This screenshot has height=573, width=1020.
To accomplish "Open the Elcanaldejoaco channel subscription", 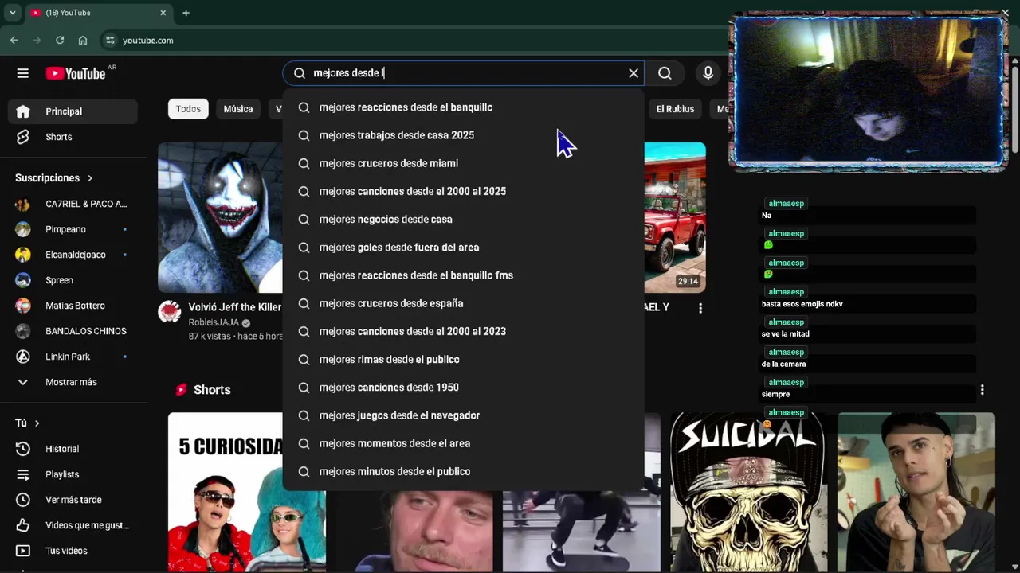I will pyautogui.click(x=73, y=255).
